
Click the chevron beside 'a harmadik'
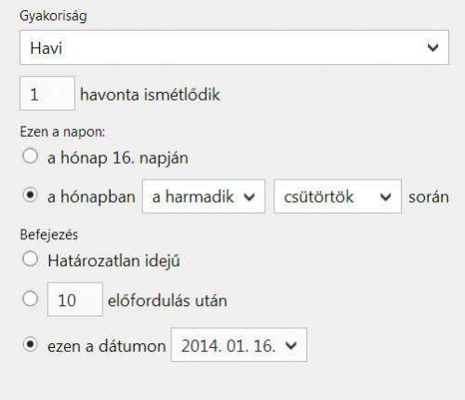[249, 197]
